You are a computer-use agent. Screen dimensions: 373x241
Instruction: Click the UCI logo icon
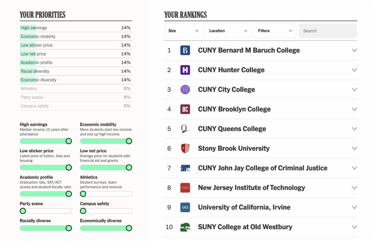(185, 207)
